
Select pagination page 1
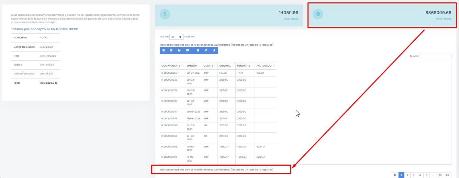pos(401,175)
